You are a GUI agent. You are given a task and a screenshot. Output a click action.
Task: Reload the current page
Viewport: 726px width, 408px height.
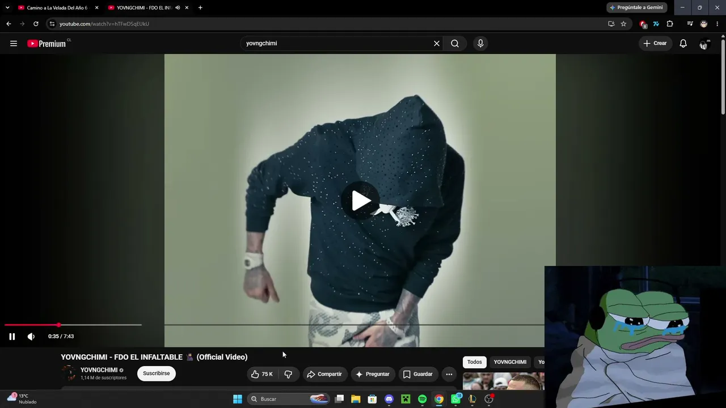36,24
